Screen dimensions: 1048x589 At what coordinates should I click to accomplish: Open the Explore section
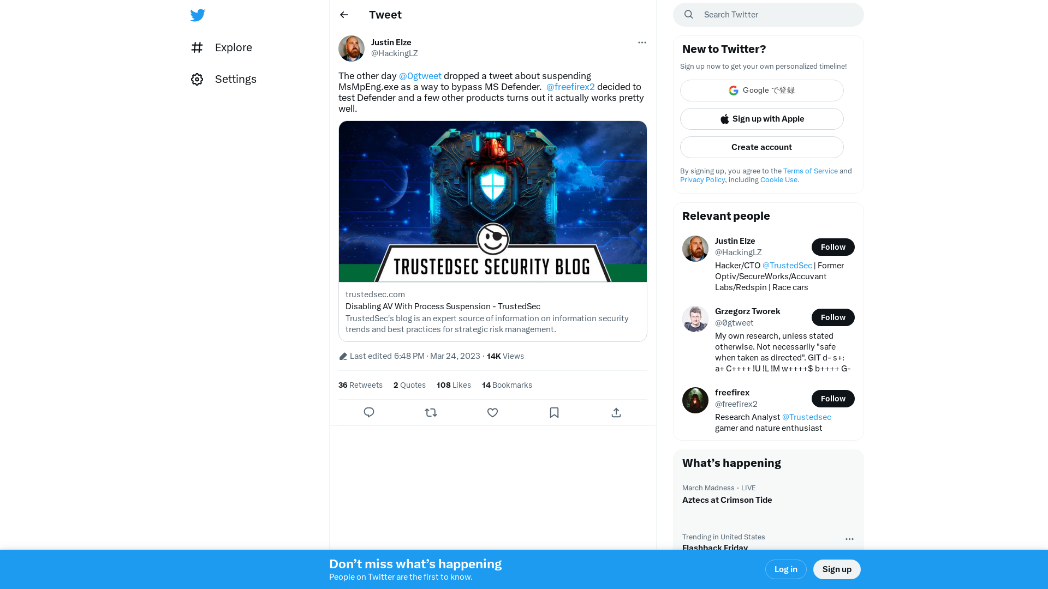pyautogui.click(x=233, y=47)
